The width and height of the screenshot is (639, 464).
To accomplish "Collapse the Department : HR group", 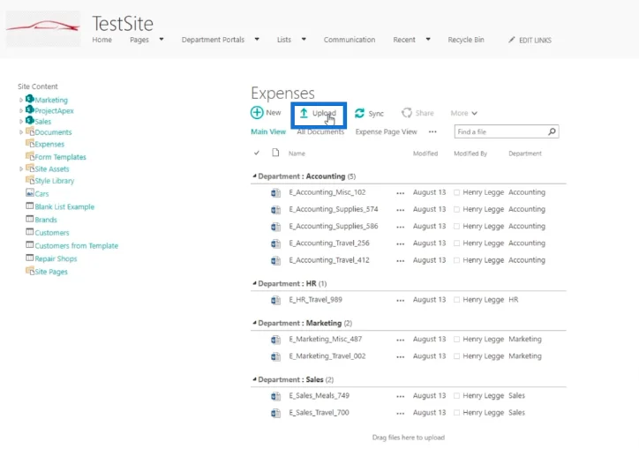I will [x=254, y=283].
